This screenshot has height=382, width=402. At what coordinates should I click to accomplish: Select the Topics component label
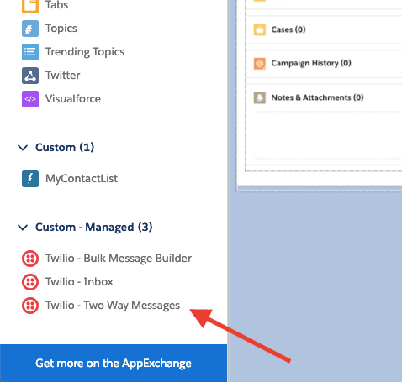click(x=61, y=29)
